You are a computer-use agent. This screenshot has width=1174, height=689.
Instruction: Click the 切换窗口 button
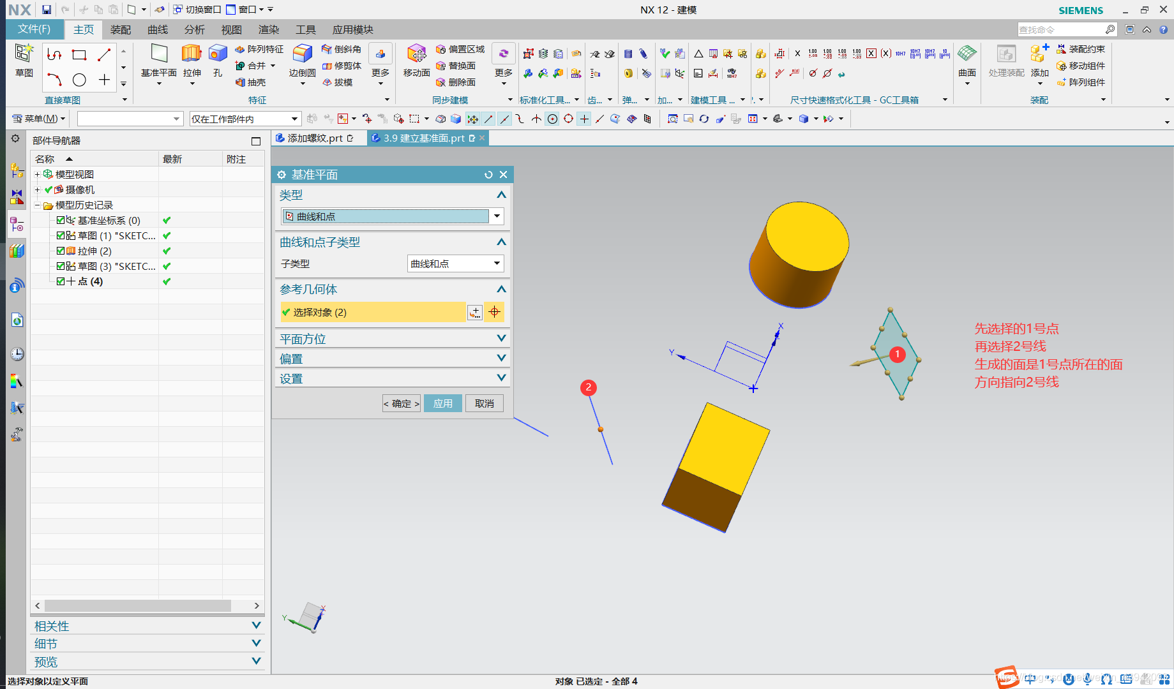tap(197, 10)
